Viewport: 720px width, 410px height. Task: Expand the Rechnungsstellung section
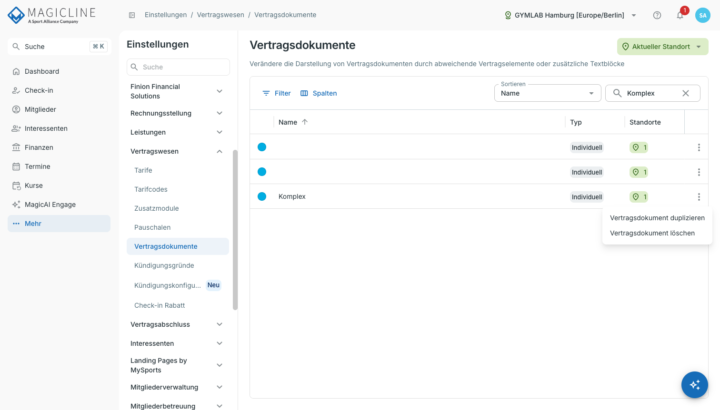tap(178, 113)
